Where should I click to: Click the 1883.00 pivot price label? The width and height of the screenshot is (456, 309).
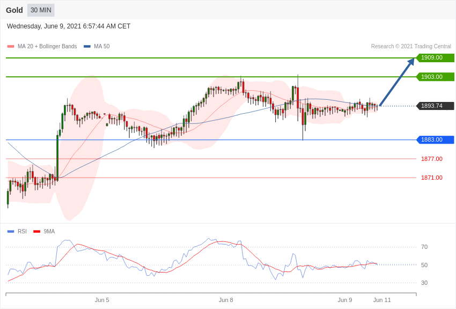(x=435, y=140)
